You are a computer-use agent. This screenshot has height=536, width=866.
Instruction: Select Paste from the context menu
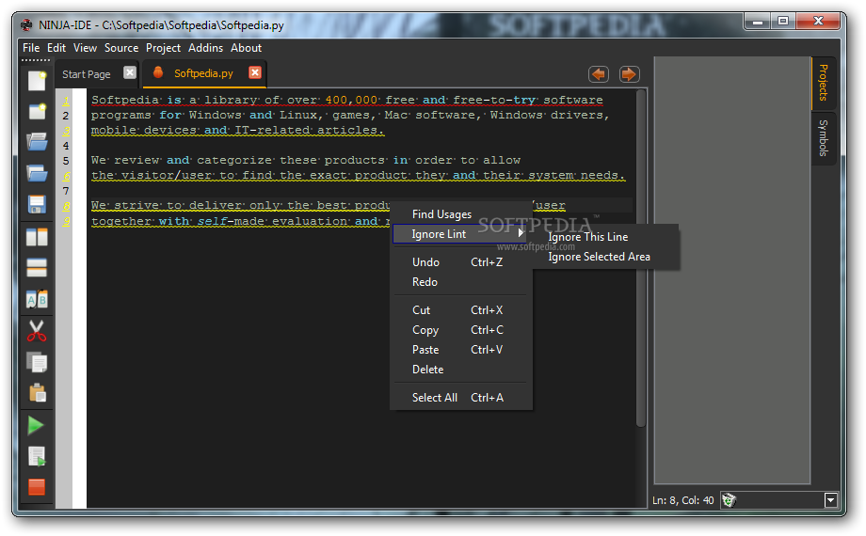[459, 350]
